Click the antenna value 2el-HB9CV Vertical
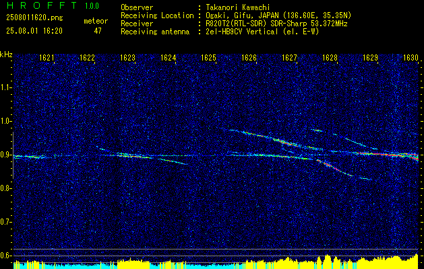 [242, 32]
